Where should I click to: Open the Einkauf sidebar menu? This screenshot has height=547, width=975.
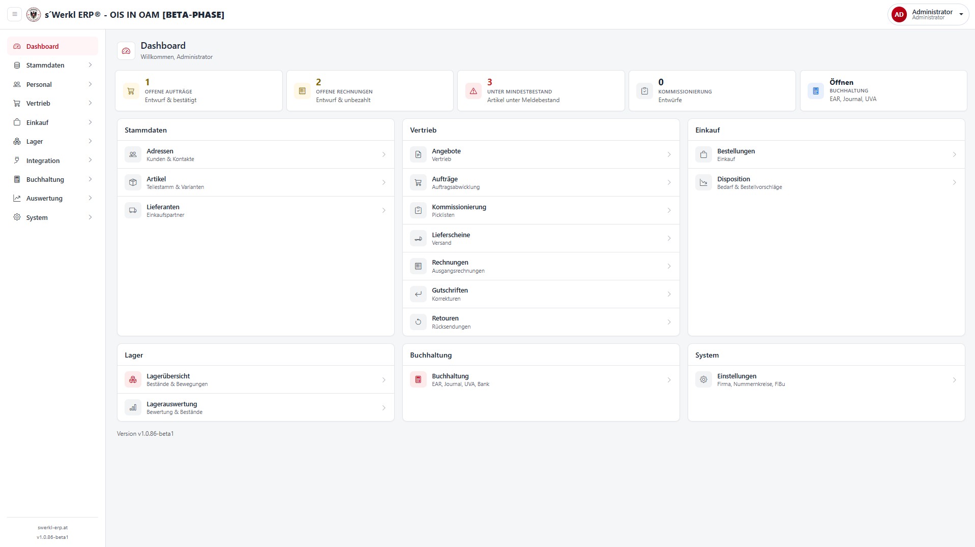tap(52, 122)
